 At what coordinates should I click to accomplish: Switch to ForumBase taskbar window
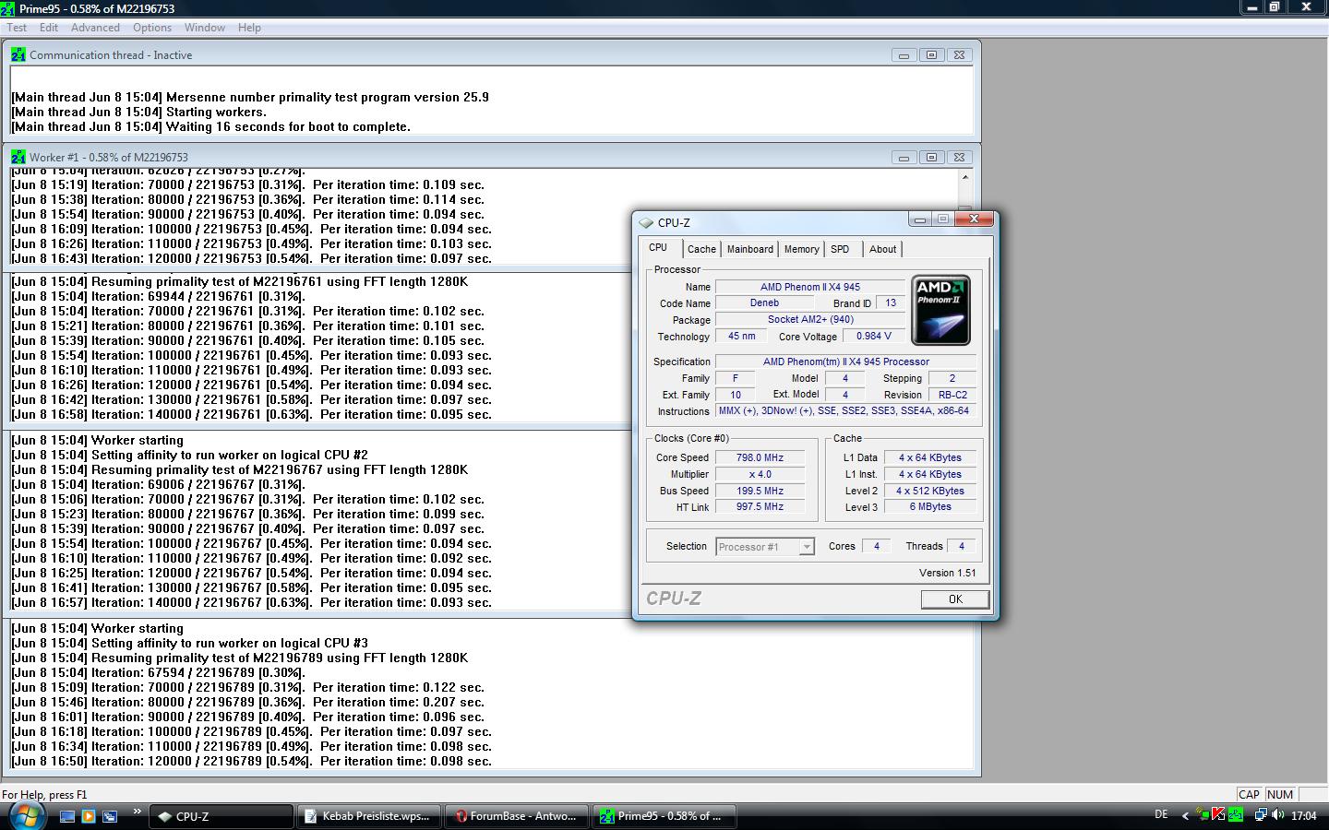(x=515, y=816)
